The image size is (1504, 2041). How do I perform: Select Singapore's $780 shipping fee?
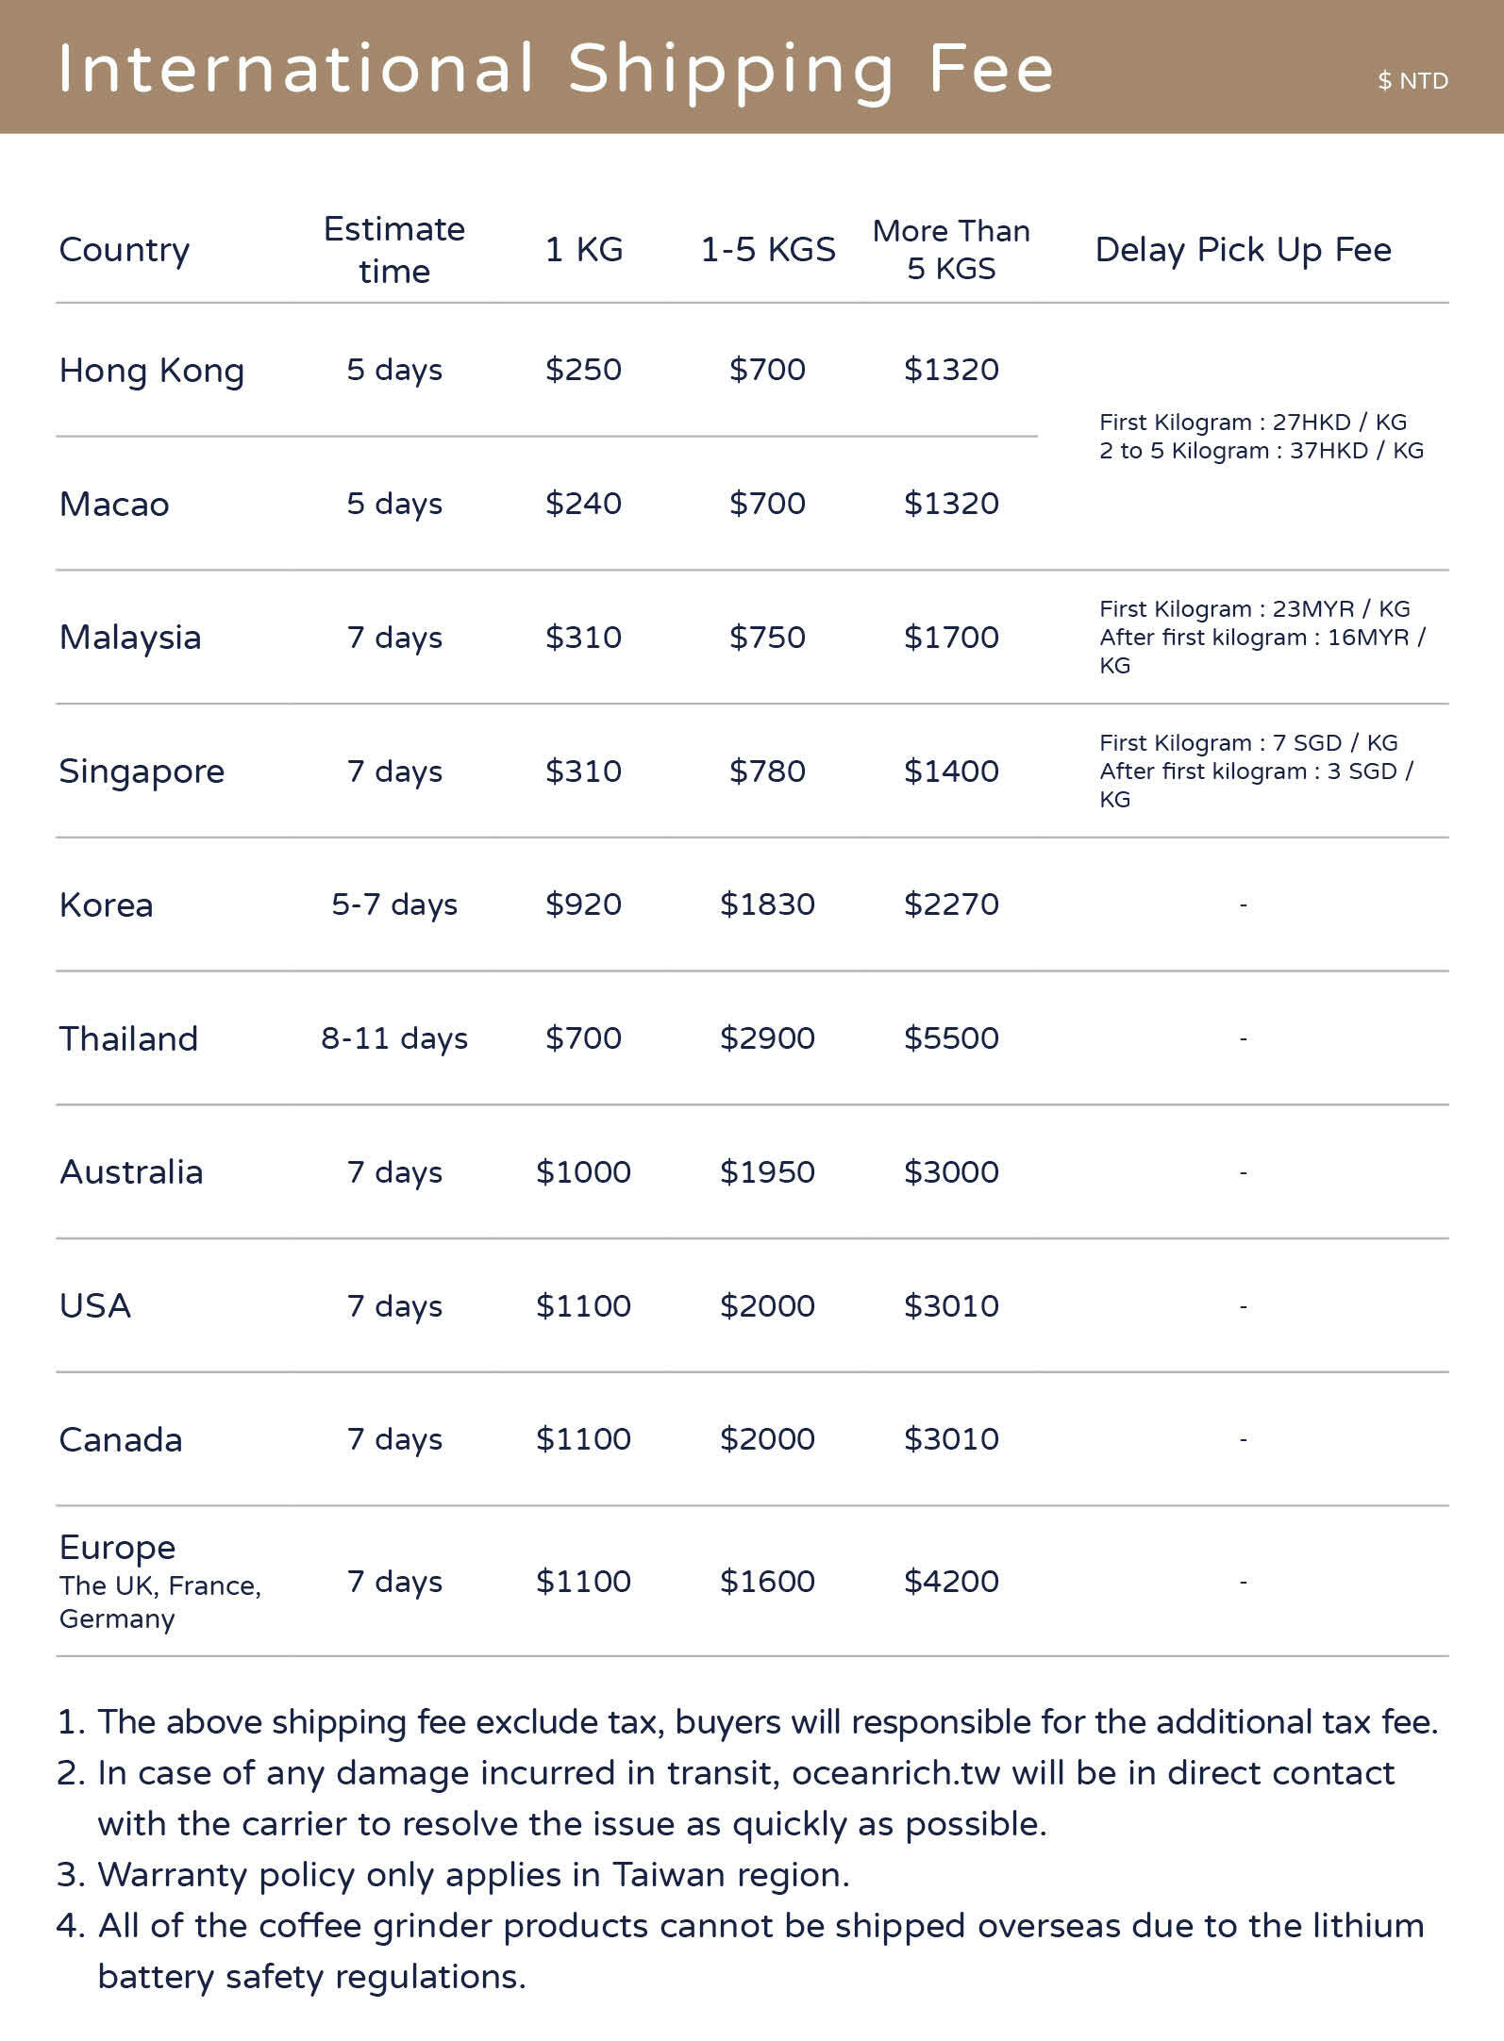click(x=767, y=772)
